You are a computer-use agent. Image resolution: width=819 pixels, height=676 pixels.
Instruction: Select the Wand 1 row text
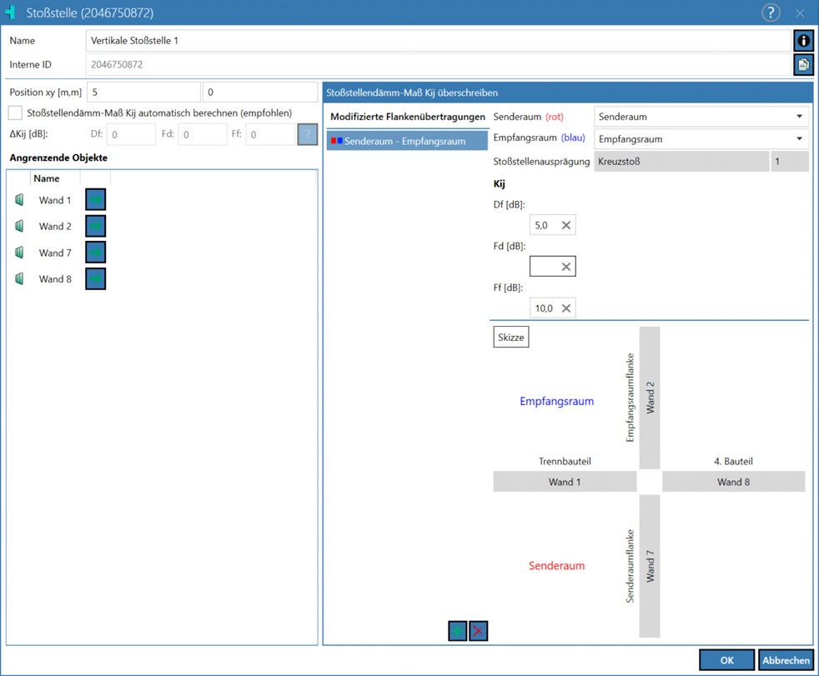point(55,200)
